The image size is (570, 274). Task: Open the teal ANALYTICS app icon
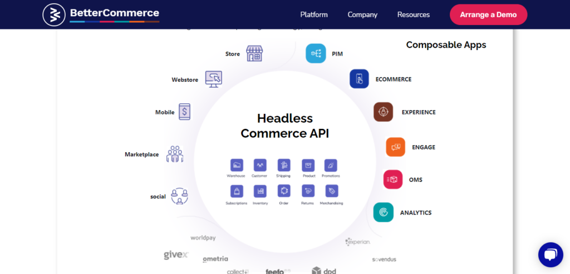[x=383, y=212]
